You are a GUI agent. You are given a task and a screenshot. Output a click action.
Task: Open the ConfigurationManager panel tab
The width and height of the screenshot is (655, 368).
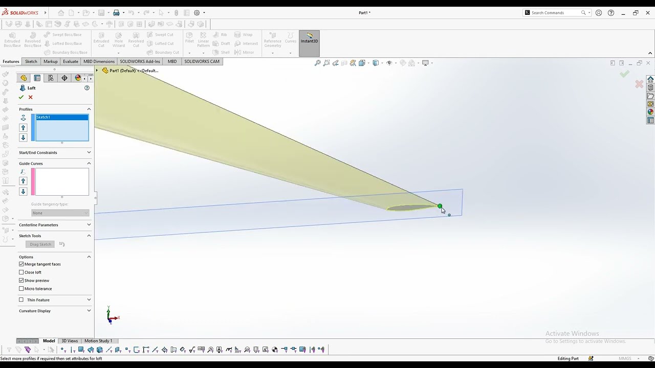click(51, 78)
